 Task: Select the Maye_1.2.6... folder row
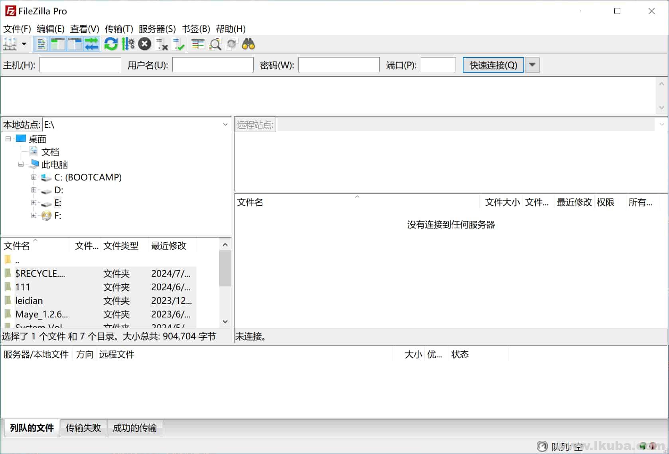click(99, 314)
